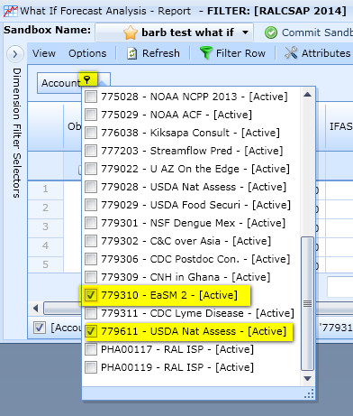Image resolution: width=353 pixels, height=416 pixels.
Task: Check 779302 - C&C over Asia checkbox
Action: [91, 241]
